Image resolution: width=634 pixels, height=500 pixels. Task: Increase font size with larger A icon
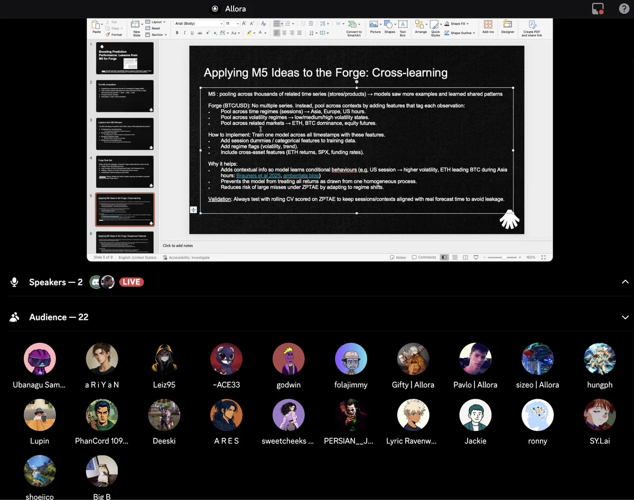tap(244, 24)
